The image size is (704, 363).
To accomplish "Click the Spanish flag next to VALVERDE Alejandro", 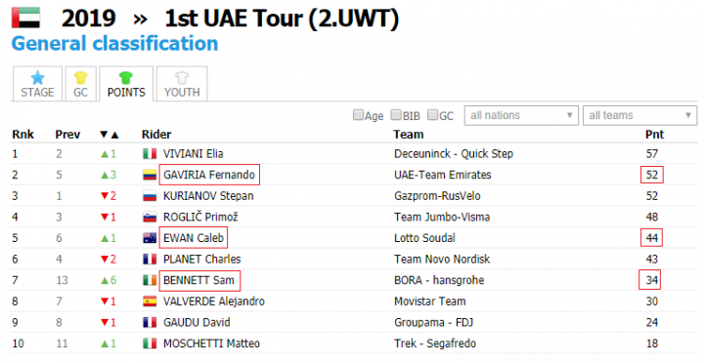I will [150, 302].
